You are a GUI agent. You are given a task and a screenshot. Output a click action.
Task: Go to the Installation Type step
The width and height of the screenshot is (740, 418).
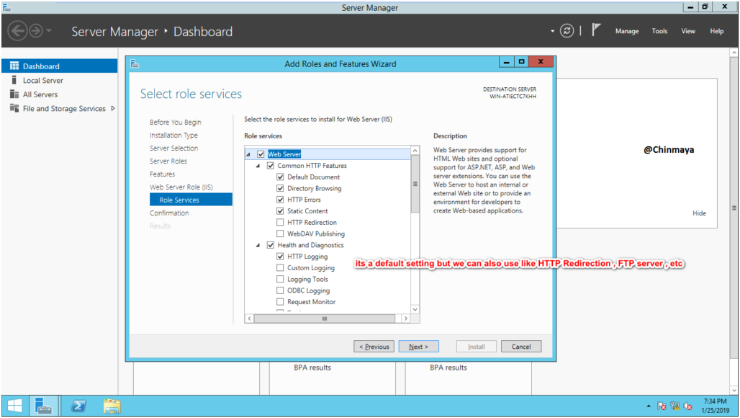click(173, 135)
